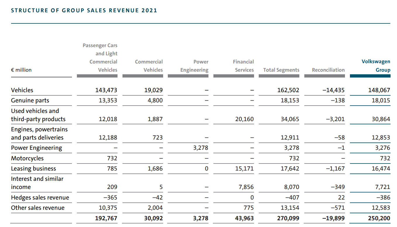The image size is (397, 227).
Task: Select the value –58 in Engines, powertrains row
Action: point(340,137)
